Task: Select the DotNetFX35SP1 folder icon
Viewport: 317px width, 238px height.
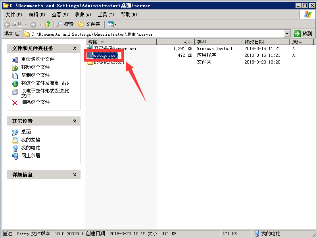Action: pos(90,62)
